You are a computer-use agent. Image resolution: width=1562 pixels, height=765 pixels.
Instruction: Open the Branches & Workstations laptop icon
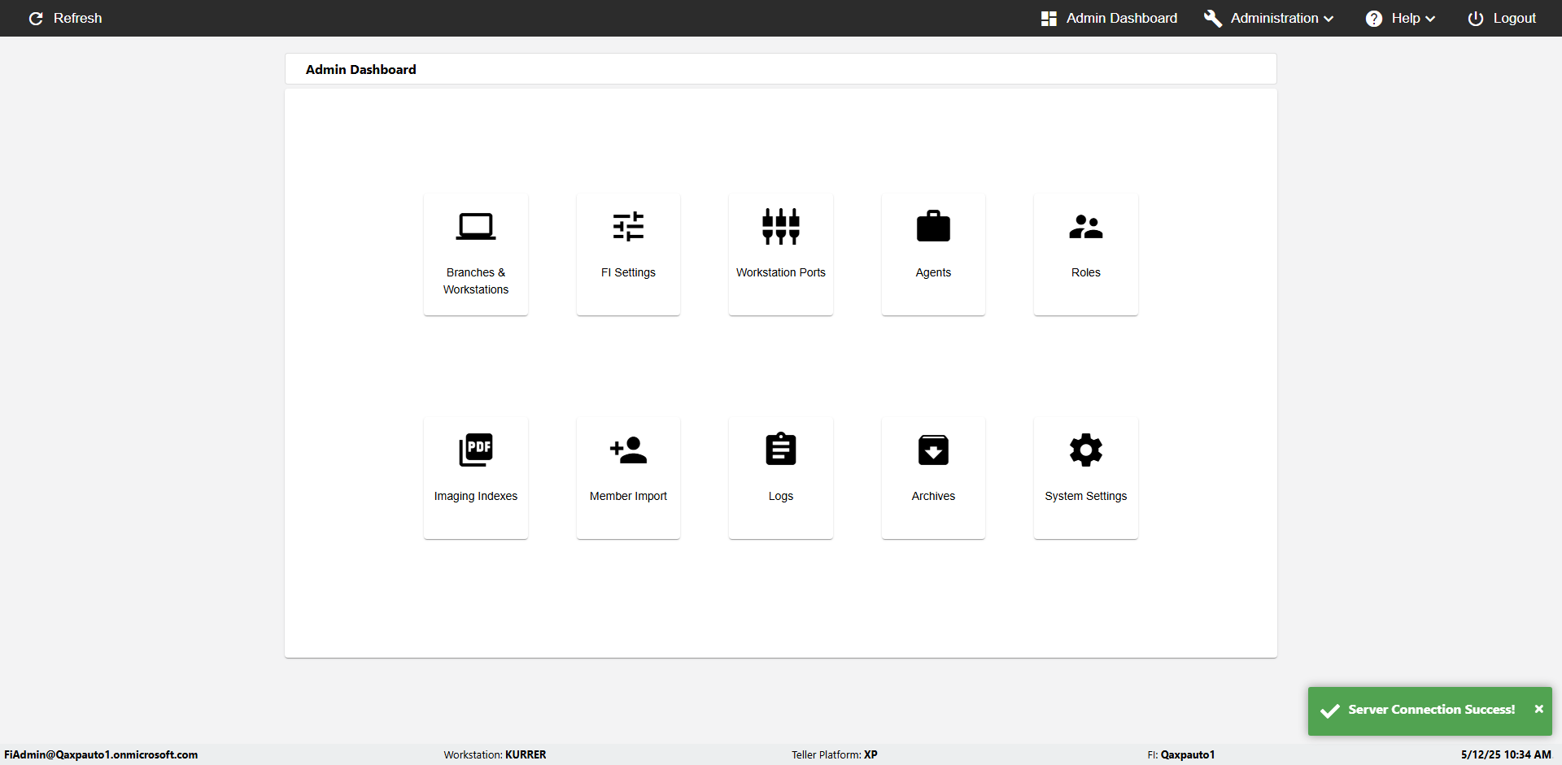point(476,226)
